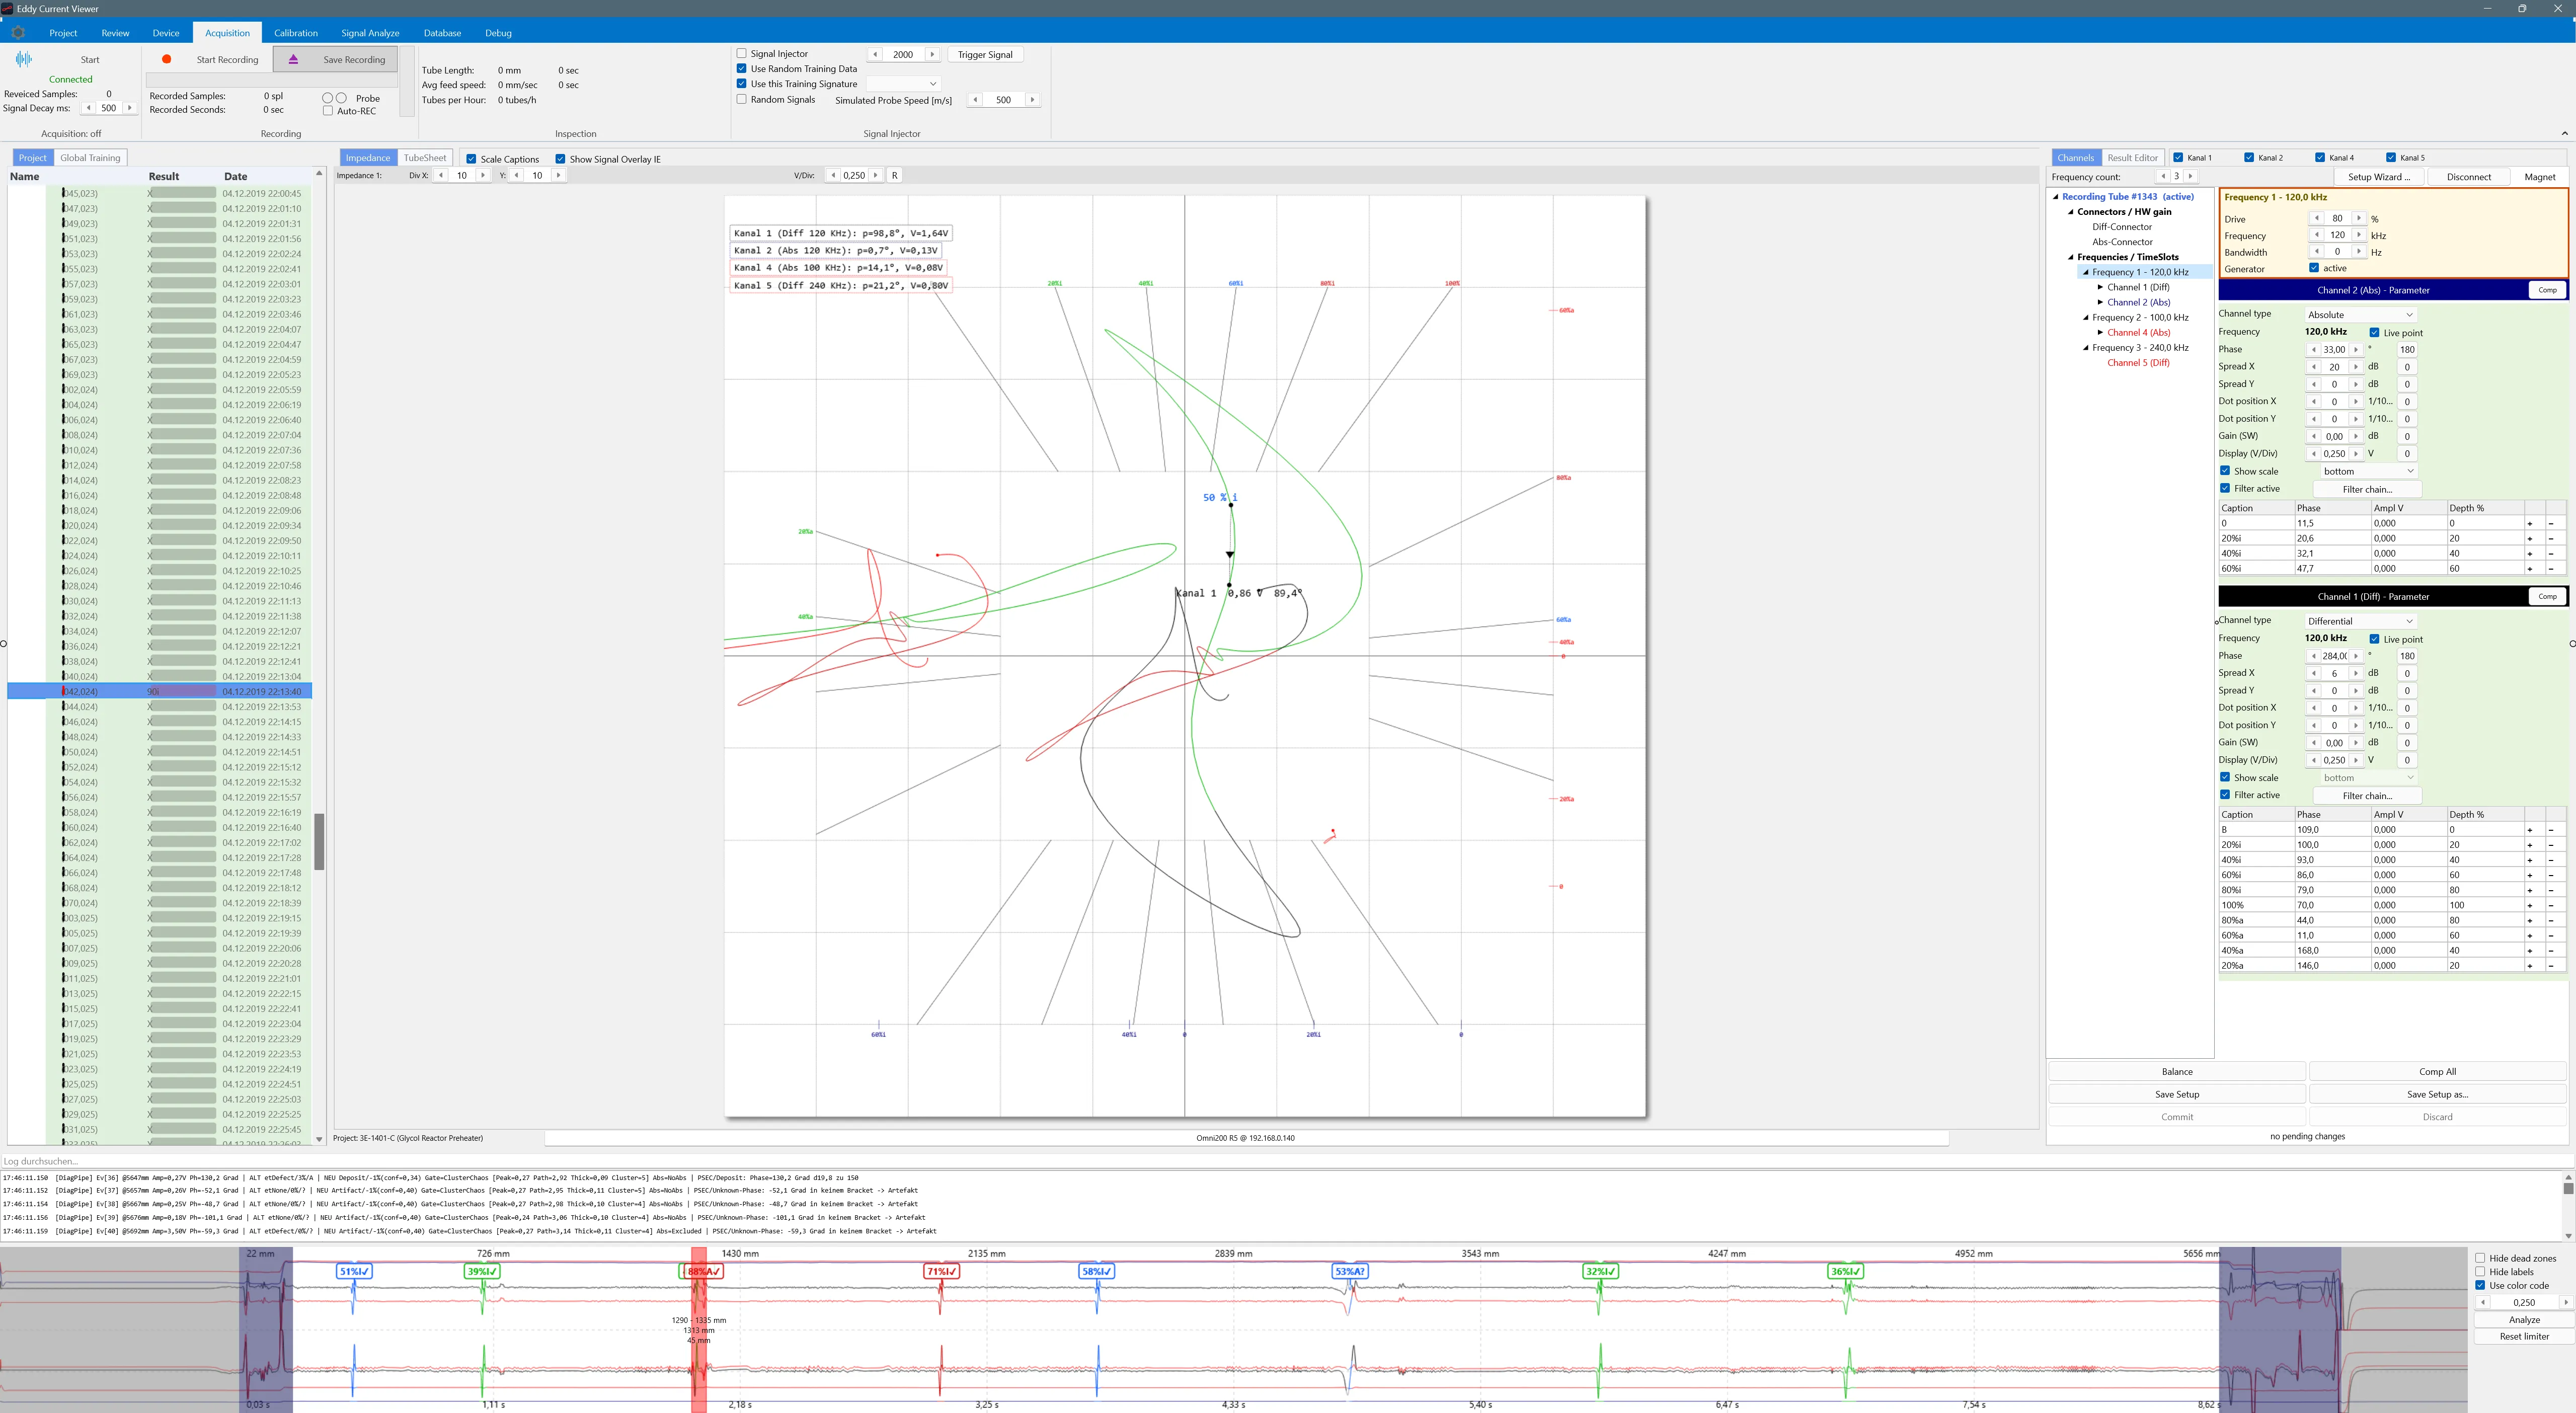
Task: Increase timeline scale 0,250 arrow
Action: click(x=2566, y=1302)
